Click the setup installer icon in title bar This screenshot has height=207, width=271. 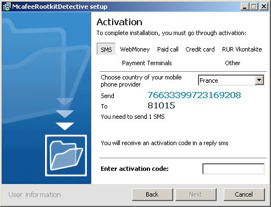(7, 7)
